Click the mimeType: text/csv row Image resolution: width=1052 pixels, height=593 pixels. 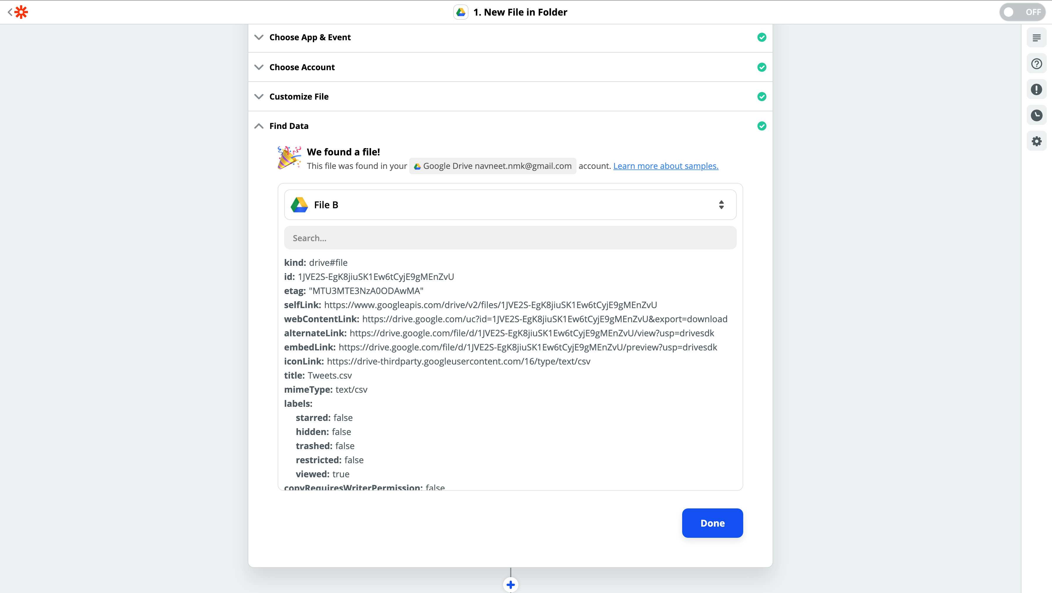pyautogui.click(x=326, y=389)
